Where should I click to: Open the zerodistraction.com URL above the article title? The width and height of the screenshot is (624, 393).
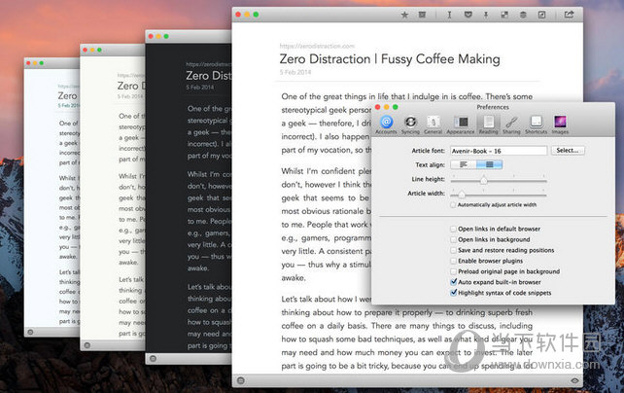[x=317, y=46]
